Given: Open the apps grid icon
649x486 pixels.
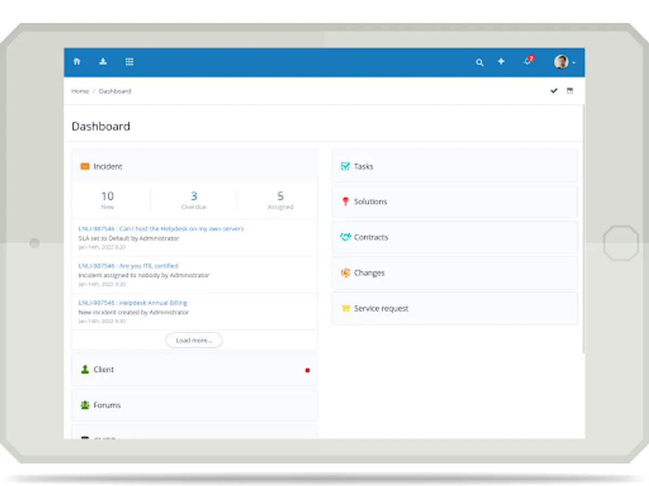Looking at the screenshot, I should (129, 62).
